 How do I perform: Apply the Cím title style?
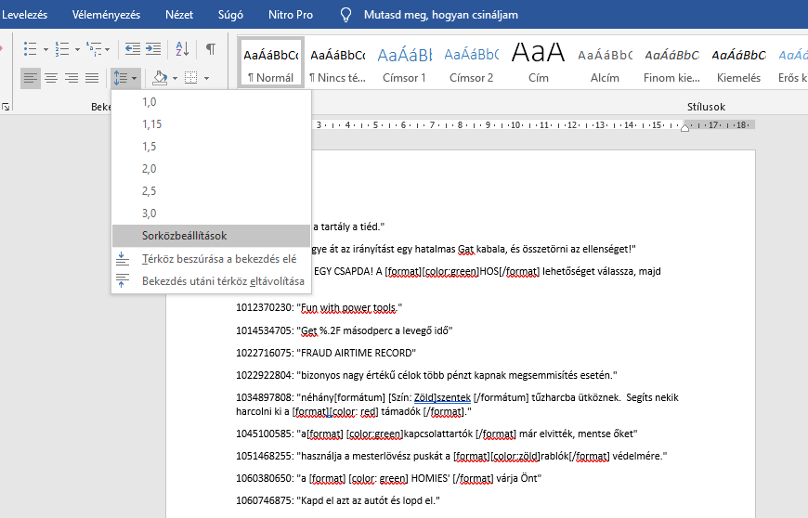click(539, 63)
